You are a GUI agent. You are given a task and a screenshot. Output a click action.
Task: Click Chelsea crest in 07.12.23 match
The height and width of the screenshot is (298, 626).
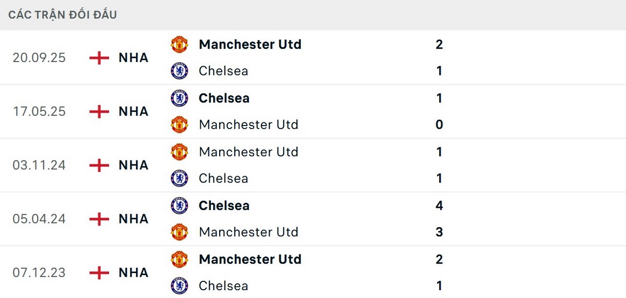179,285
